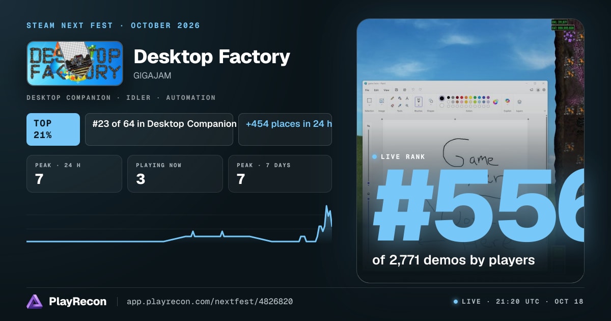611x321 pixels.
Task: Click the '+454 places in 24 h' badge
Action: (x=285, y=129)
